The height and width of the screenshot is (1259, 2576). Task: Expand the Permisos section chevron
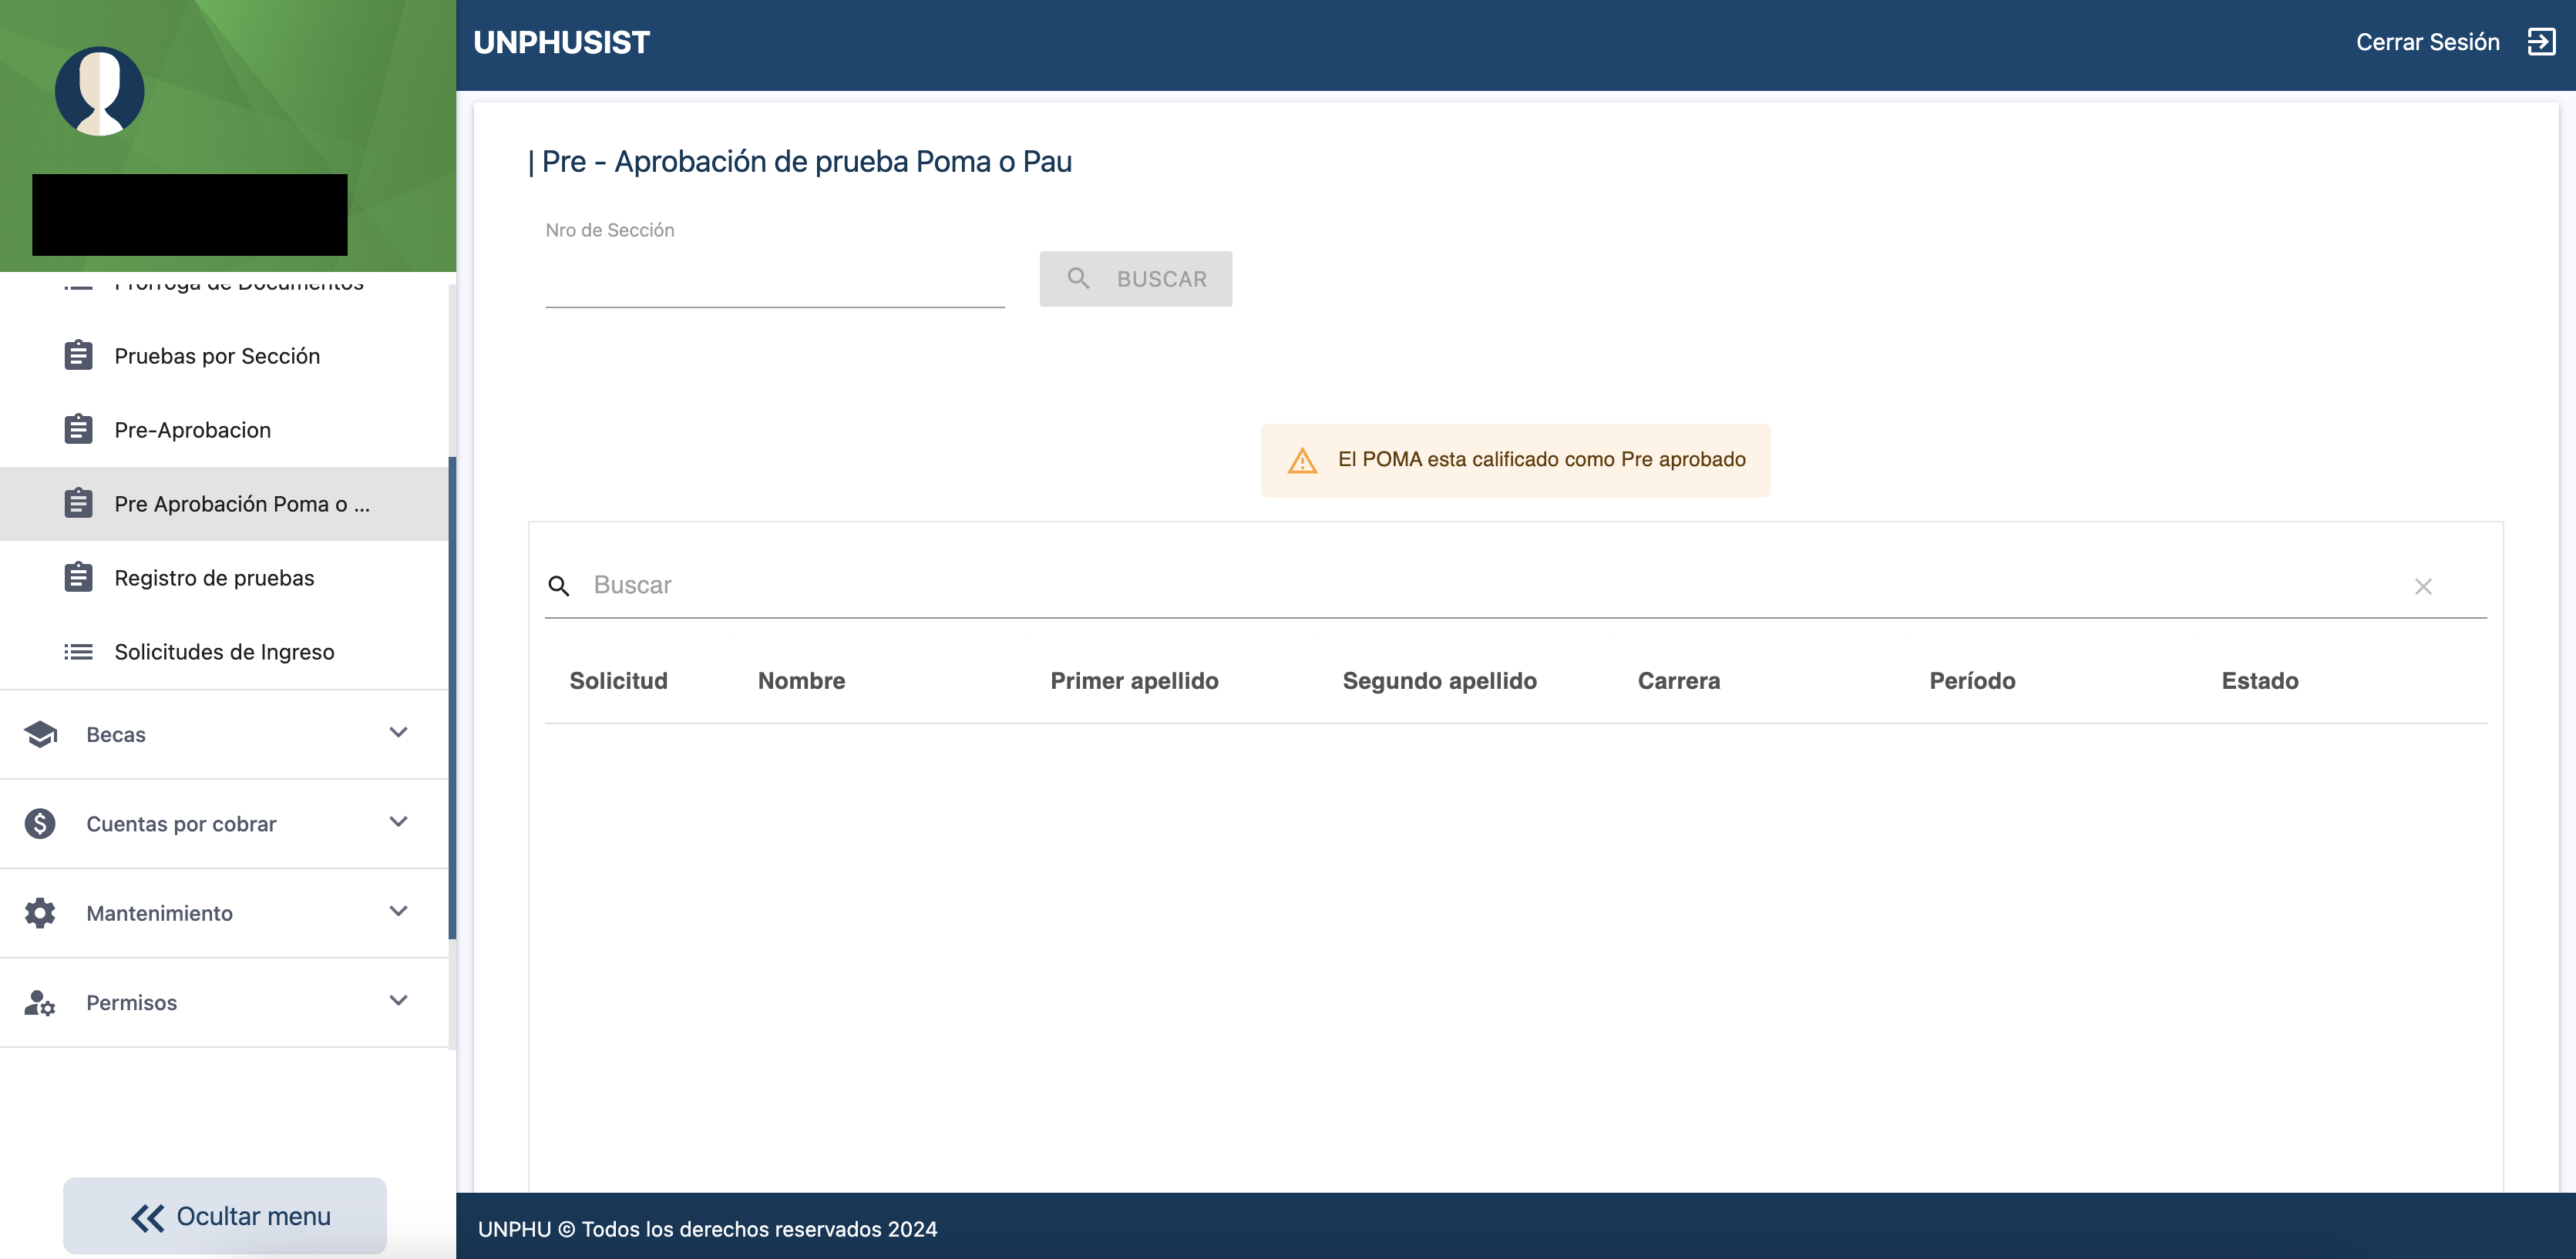[x=398, y=1000]
